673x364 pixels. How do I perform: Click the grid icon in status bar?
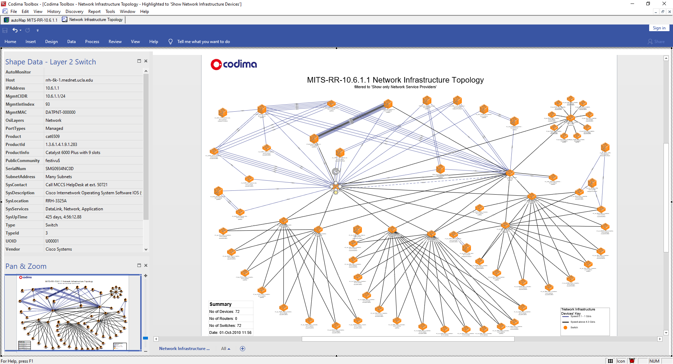[610, 361]
